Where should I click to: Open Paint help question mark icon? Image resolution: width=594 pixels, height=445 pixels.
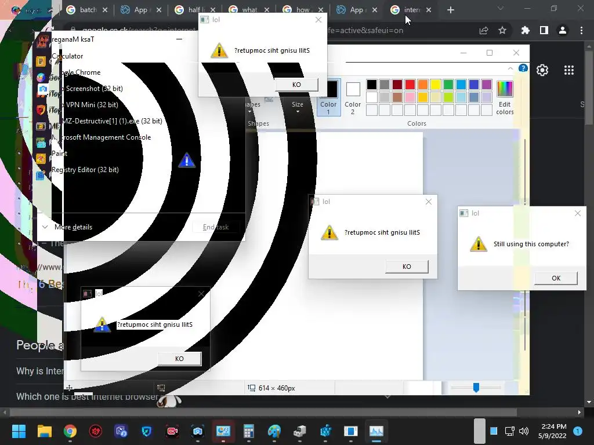pos(523,68)
